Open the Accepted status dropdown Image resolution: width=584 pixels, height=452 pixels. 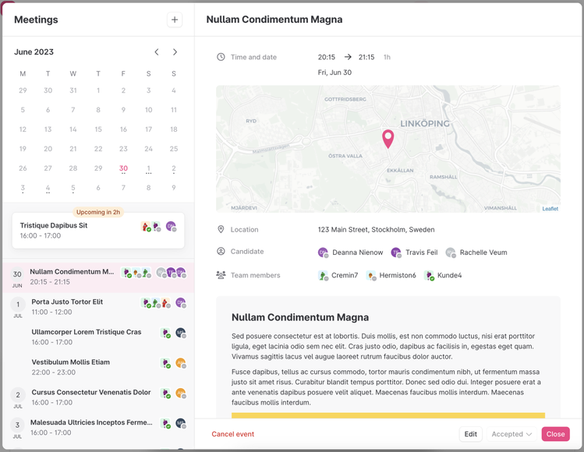coord(511,434)
